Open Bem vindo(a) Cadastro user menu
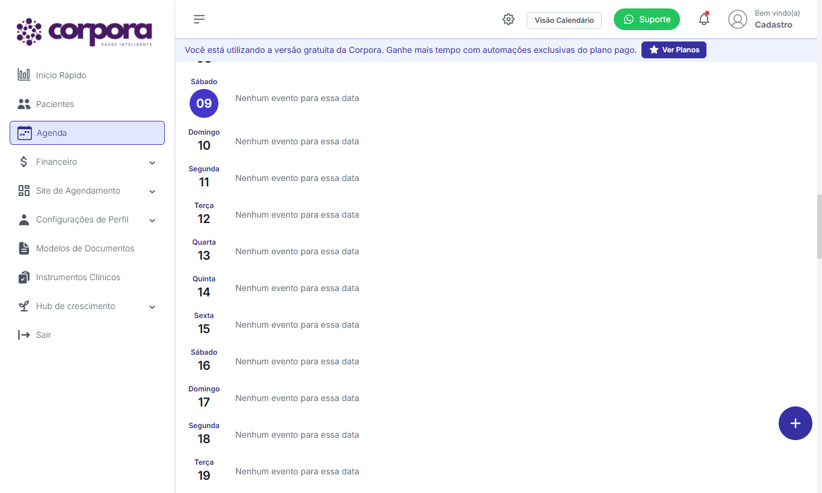 point(764,19)
